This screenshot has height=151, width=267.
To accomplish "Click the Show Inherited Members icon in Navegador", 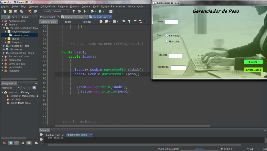I will (5, 143).
